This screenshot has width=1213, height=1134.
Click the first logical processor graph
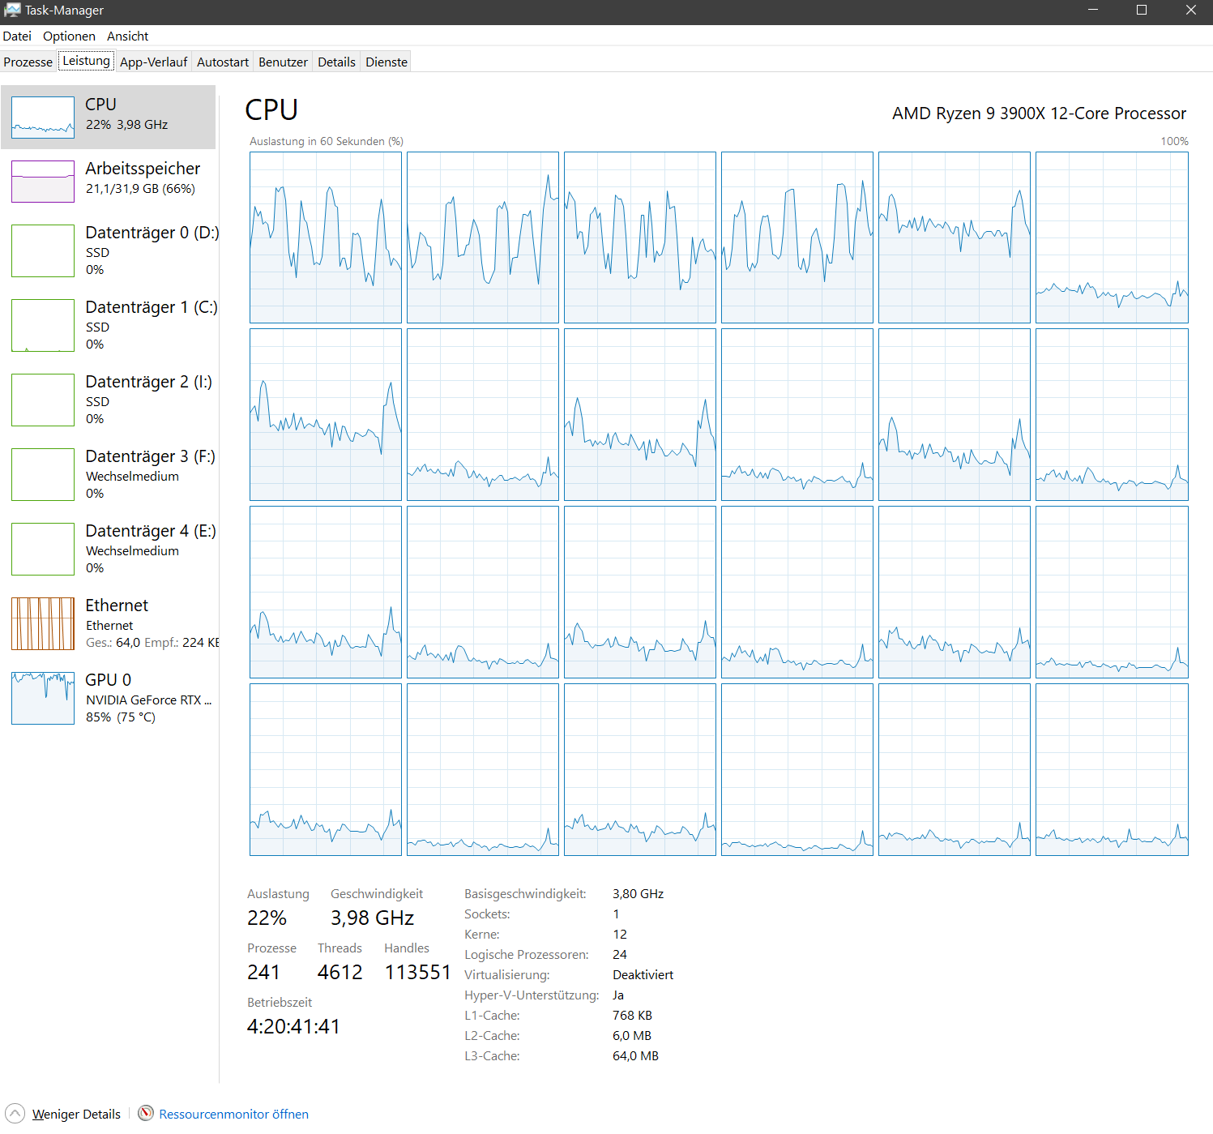point(326,237)
